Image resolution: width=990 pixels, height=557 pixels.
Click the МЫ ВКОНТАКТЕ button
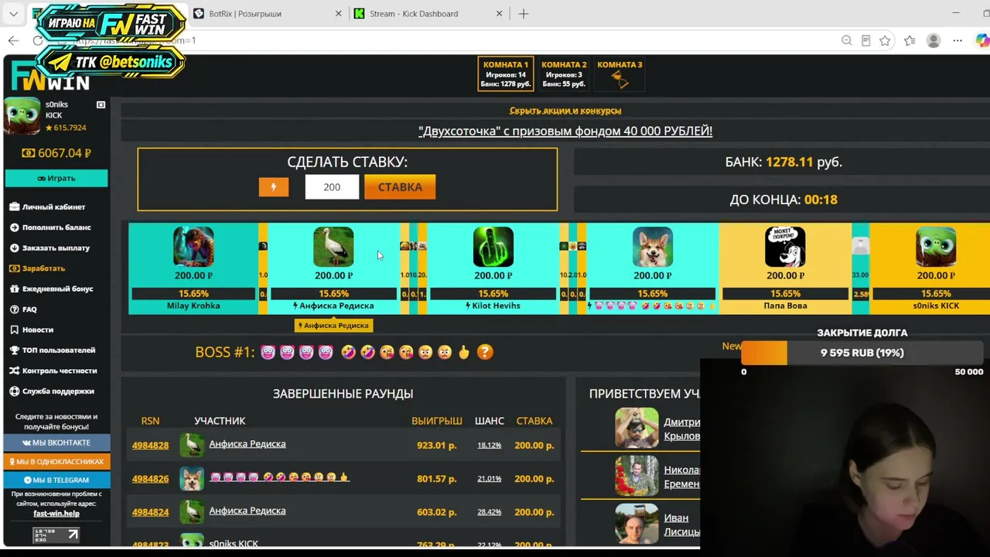[x=56, y=443]
